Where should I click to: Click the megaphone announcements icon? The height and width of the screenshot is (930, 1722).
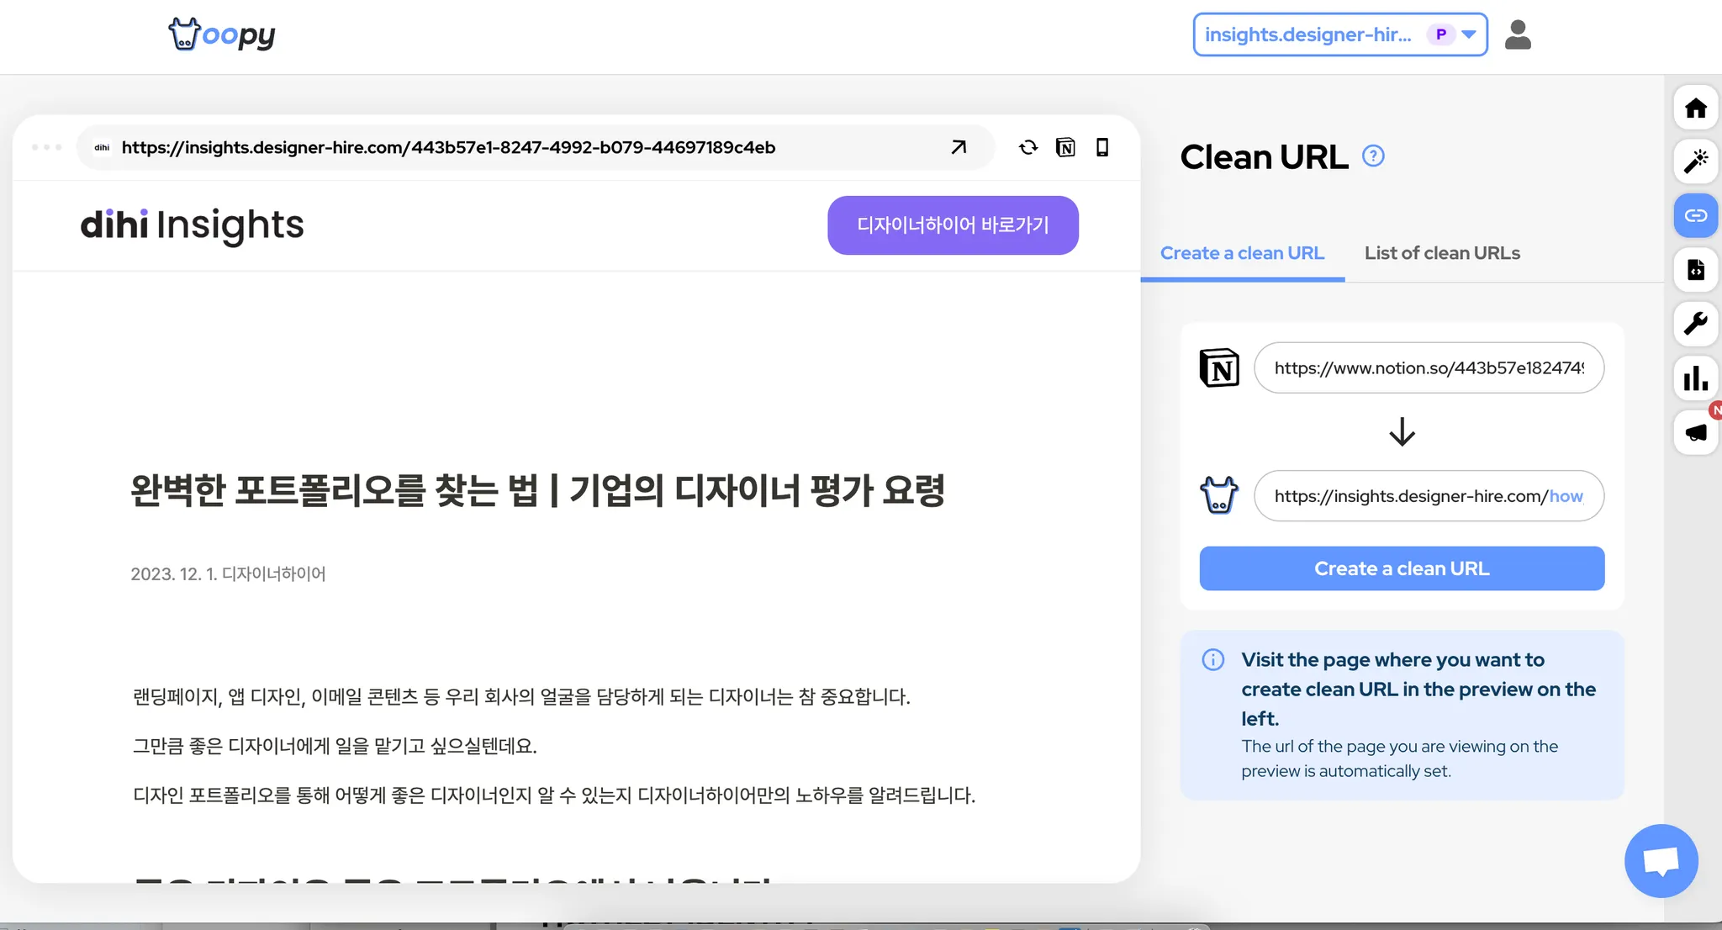[x=1695, y=433]
